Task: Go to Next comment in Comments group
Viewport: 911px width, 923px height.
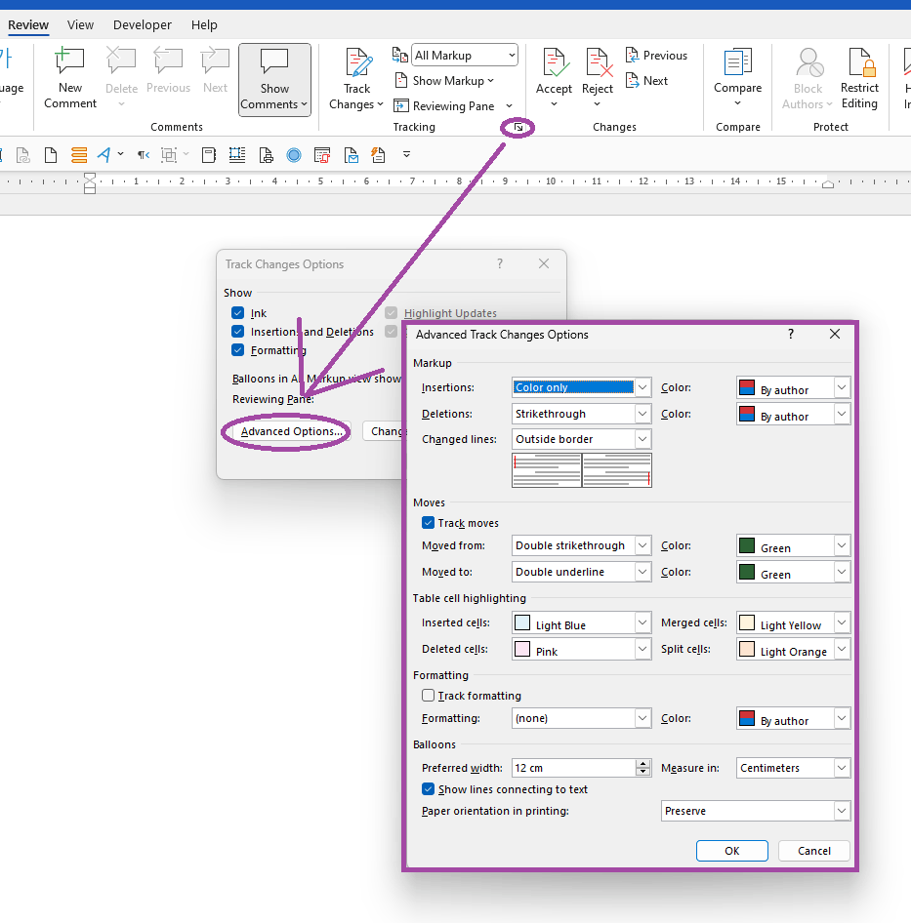Action: click(x=215, y=60)
